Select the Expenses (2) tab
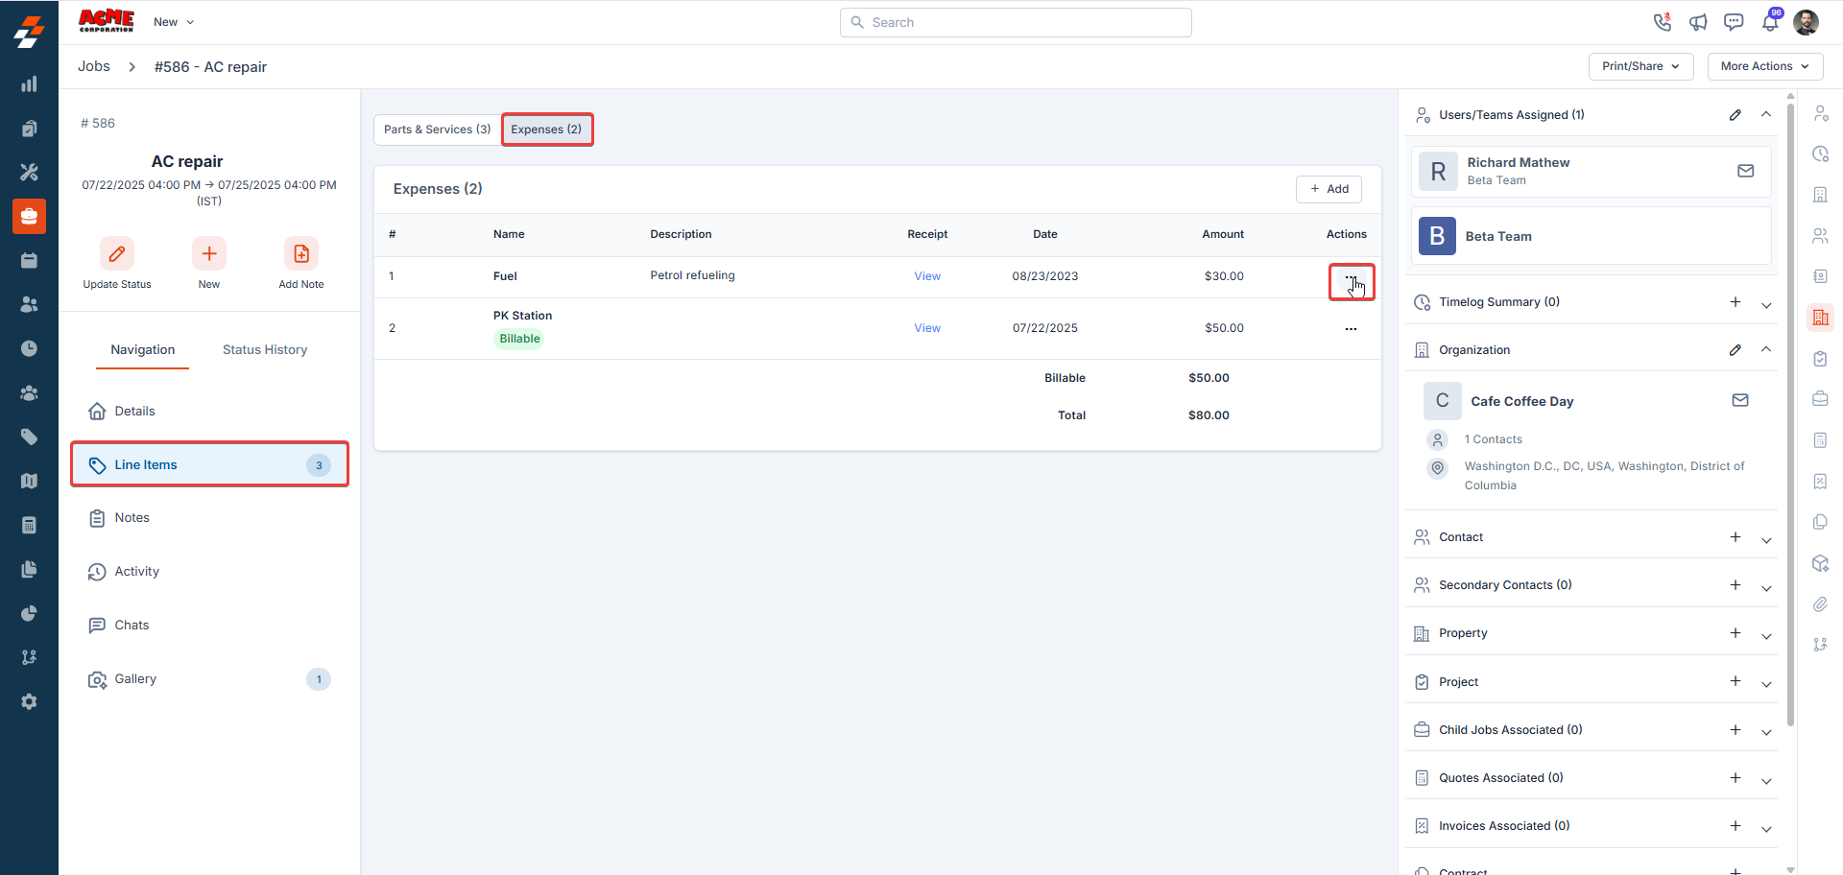Viewport: 1843px width, 875px height. pos(547,130)
